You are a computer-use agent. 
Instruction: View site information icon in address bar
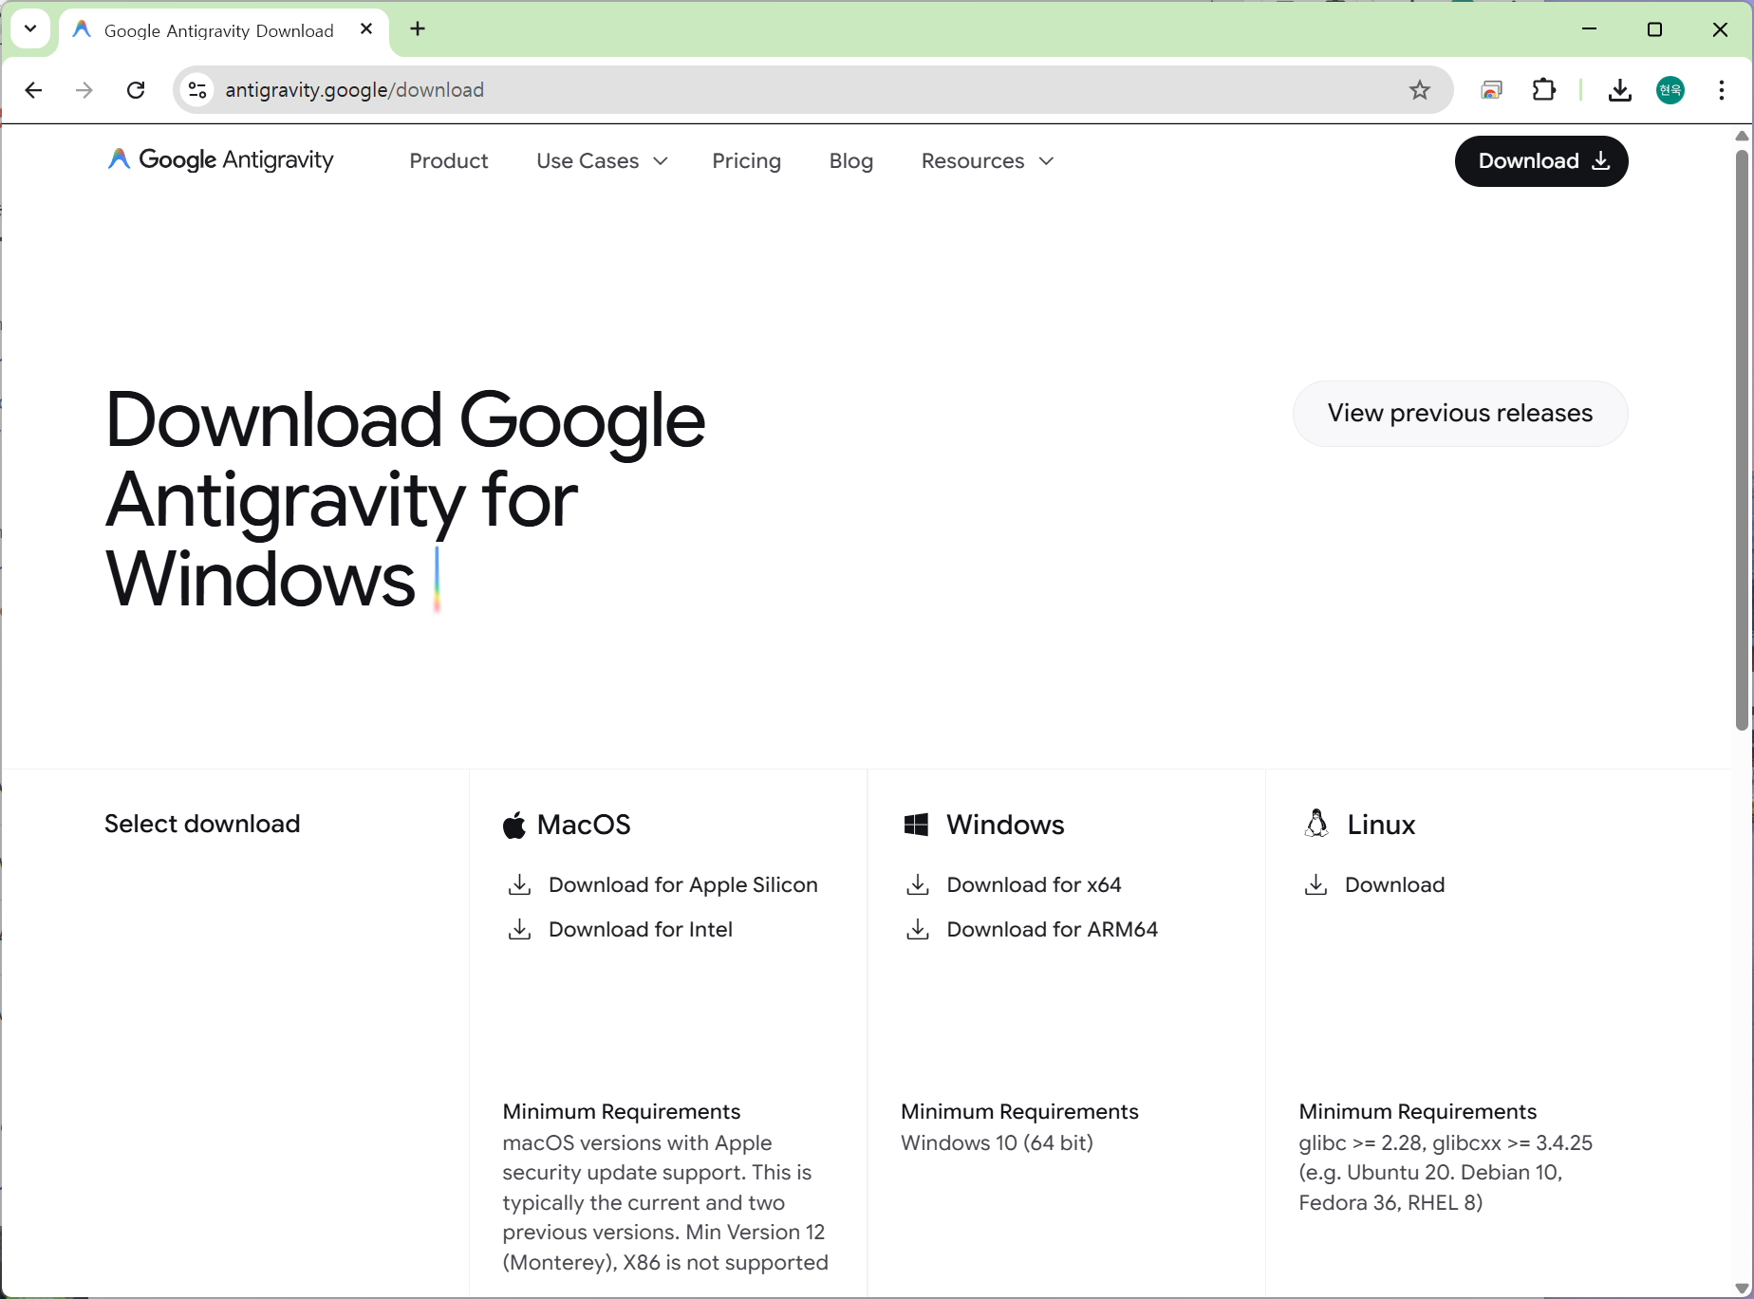[197, 90]
